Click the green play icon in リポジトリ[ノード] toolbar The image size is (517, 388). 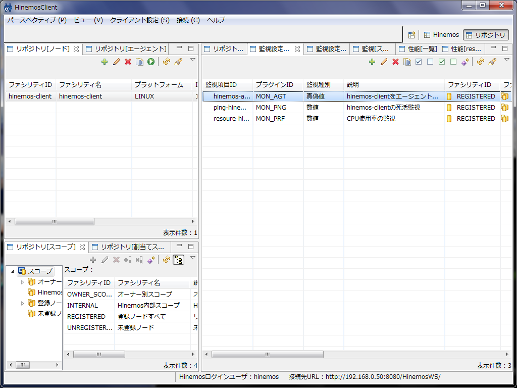(x=151, y=62)
